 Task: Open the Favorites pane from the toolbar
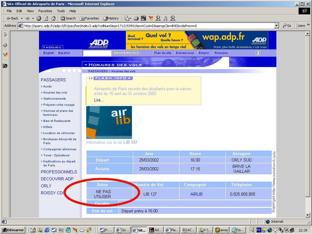(x=89, y=18)
